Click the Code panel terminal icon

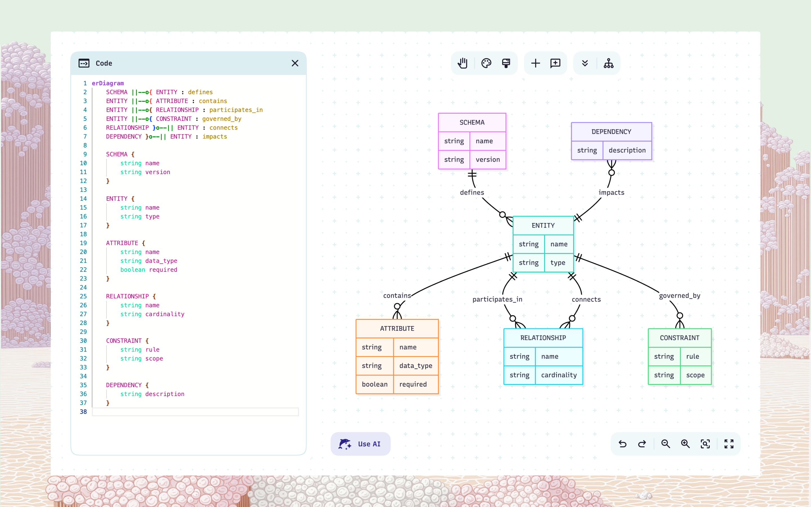click(x=84, y=63)
